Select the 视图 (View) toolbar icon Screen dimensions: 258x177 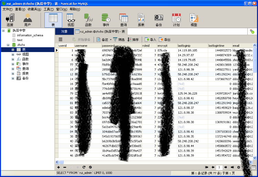tap(71, 20)
